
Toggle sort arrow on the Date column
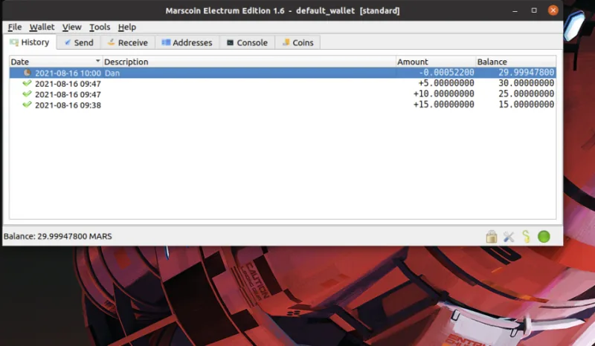97,62
